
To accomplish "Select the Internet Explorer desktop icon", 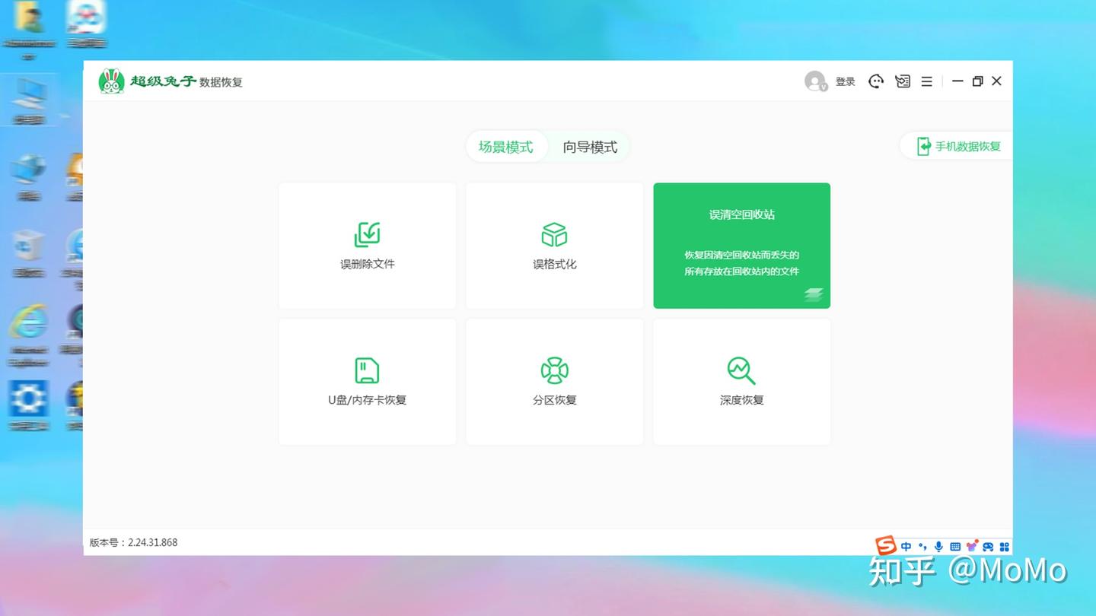I will pyautogui.click(x=28, y=335).
